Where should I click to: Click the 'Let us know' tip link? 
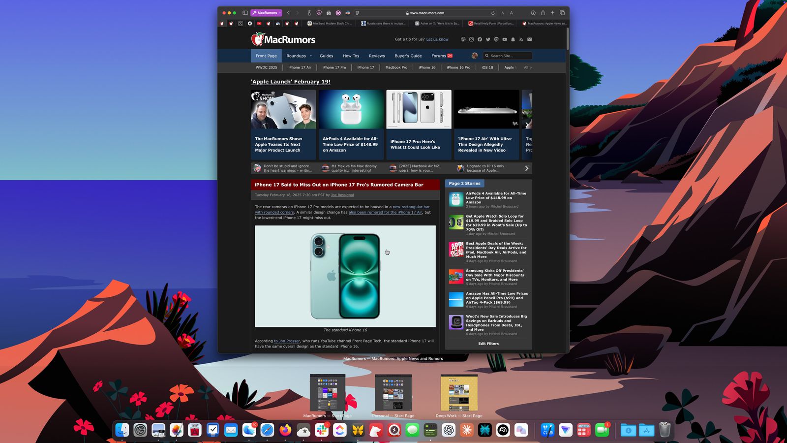(437, 39)
